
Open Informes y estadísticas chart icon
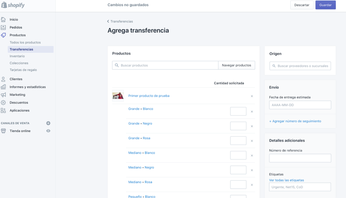coord(3,87)
